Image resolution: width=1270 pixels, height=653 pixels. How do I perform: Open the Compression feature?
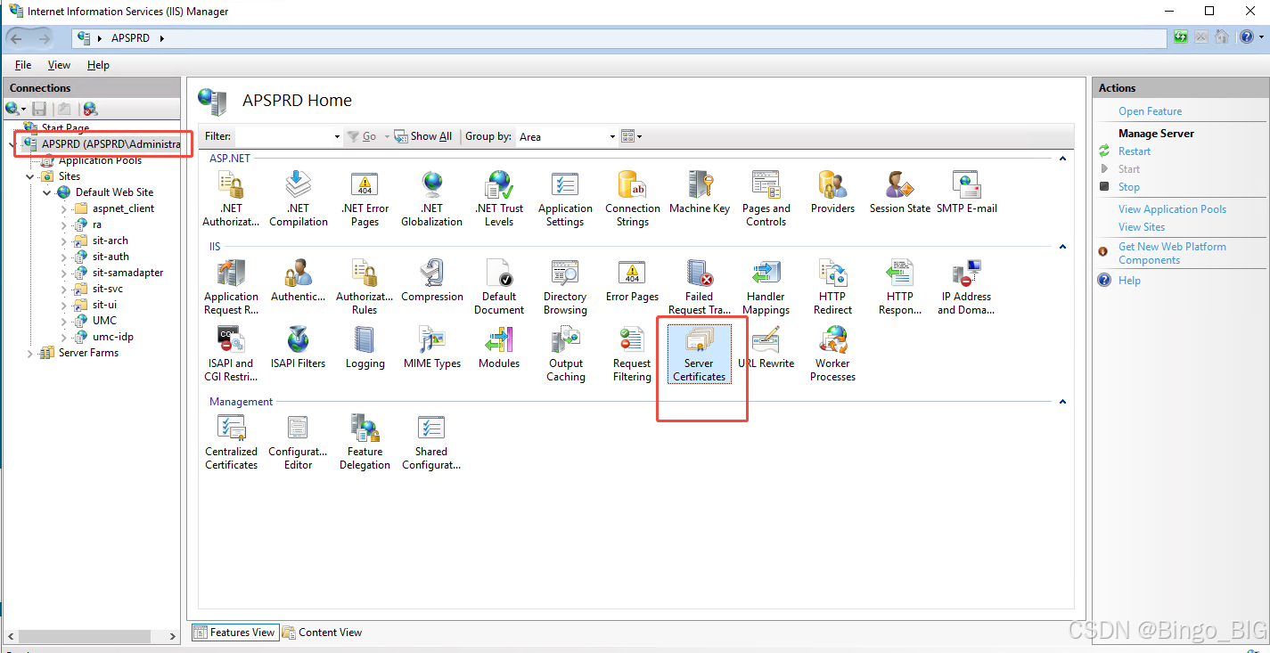[432, 281]
